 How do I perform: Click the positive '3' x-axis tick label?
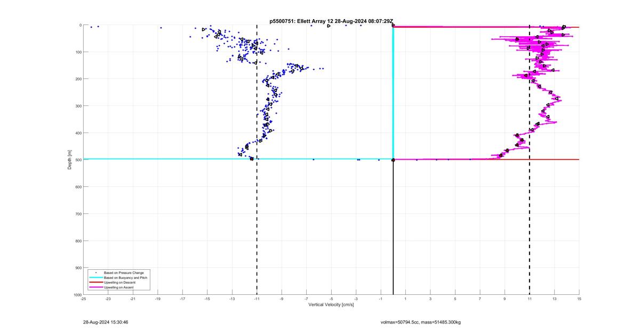[430, 299]
